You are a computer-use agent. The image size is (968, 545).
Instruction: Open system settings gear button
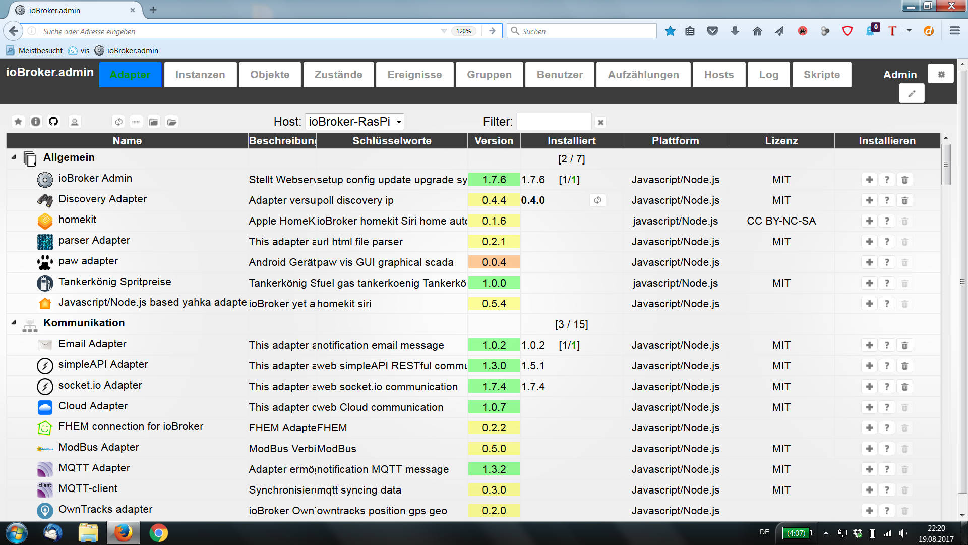pos(941,74)
